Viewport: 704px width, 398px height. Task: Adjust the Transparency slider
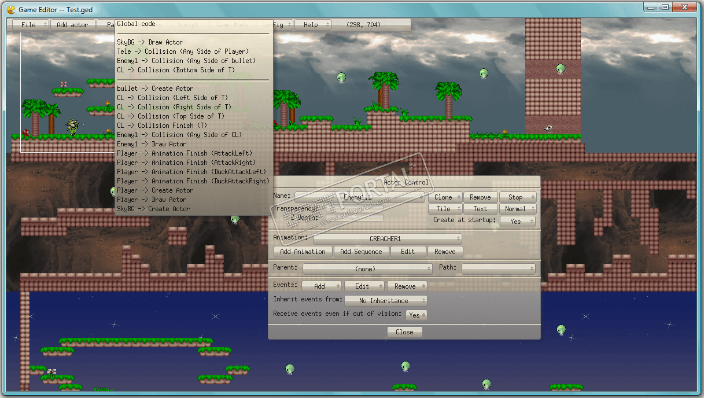pos(355,208)
